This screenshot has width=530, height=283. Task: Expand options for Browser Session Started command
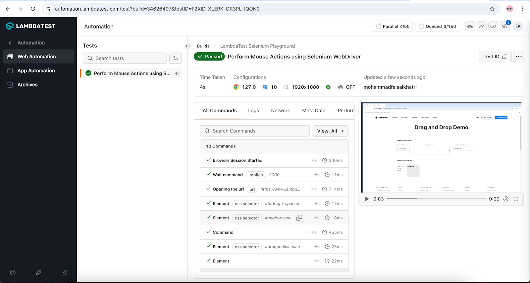coord(314,160)
